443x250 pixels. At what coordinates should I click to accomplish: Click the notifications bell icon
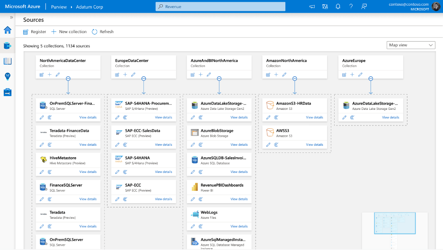point(338,7)
